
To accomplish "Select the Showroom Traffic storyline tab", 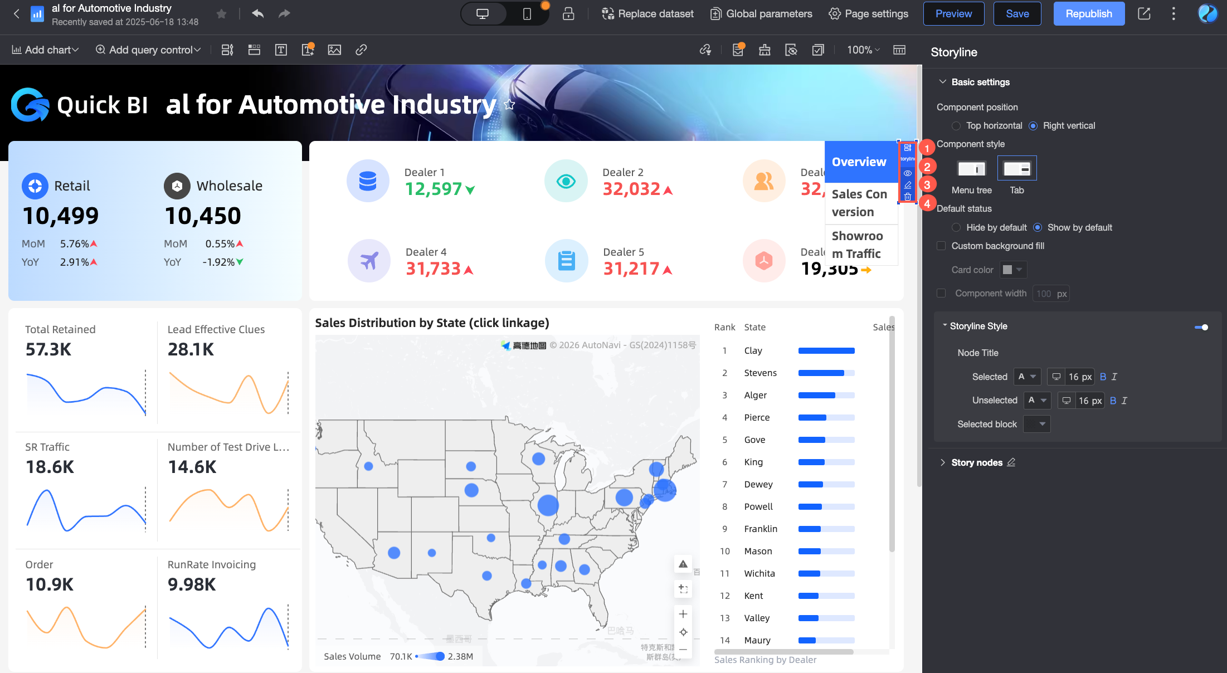I will click(860, 245).
